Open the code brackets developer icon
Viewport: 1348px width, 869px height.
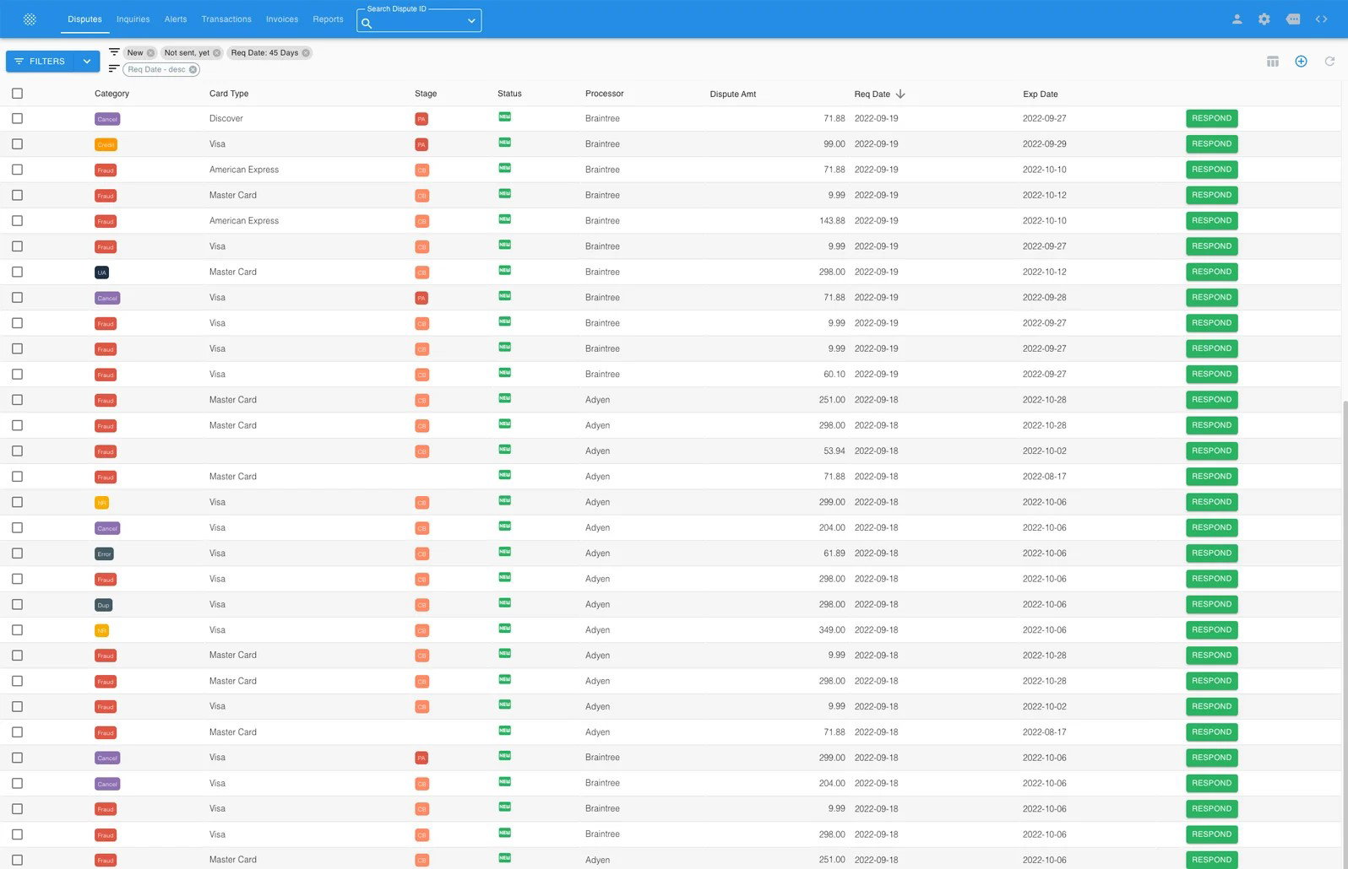tap(1321, 19)
